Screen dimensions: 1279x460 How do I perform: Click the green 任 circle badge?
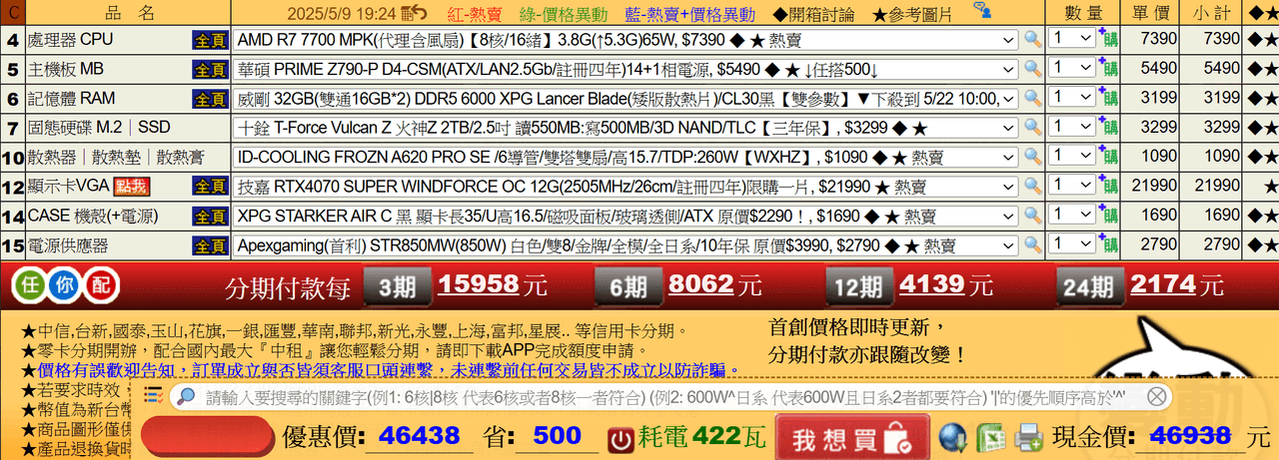pos(28,286)
